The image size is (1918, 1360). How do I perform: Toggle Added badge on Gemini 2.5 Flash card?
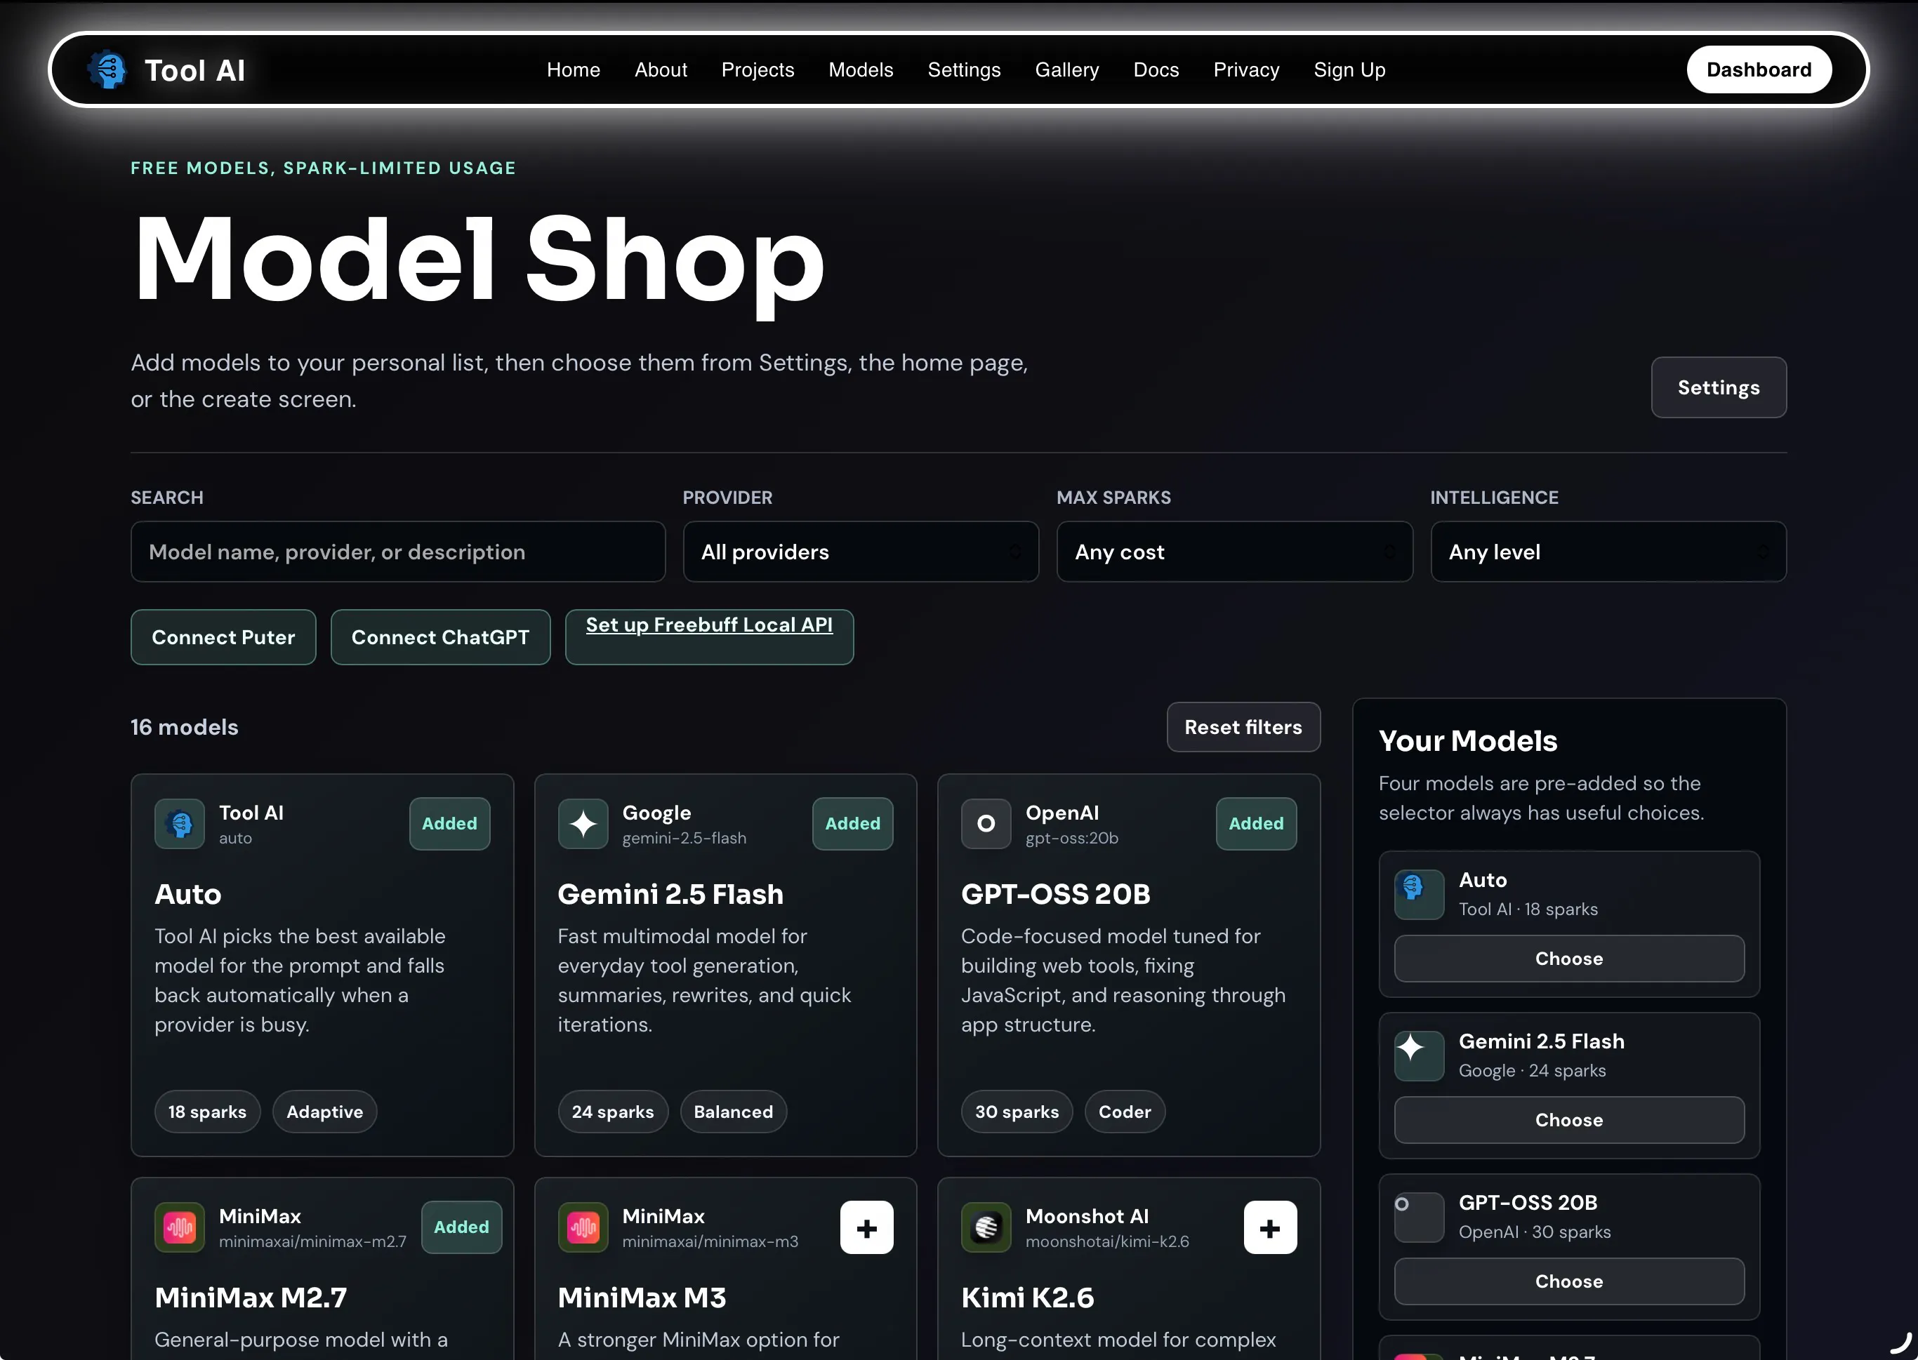coord(852,824)
